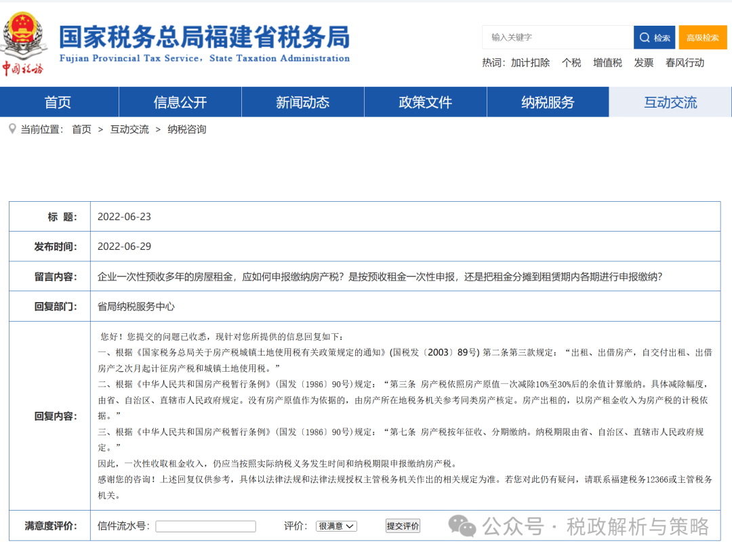Select the 互动交流 navigation tab
Image resolution: width=732 pixels, height=556 pixels.
tap(670, 102)
